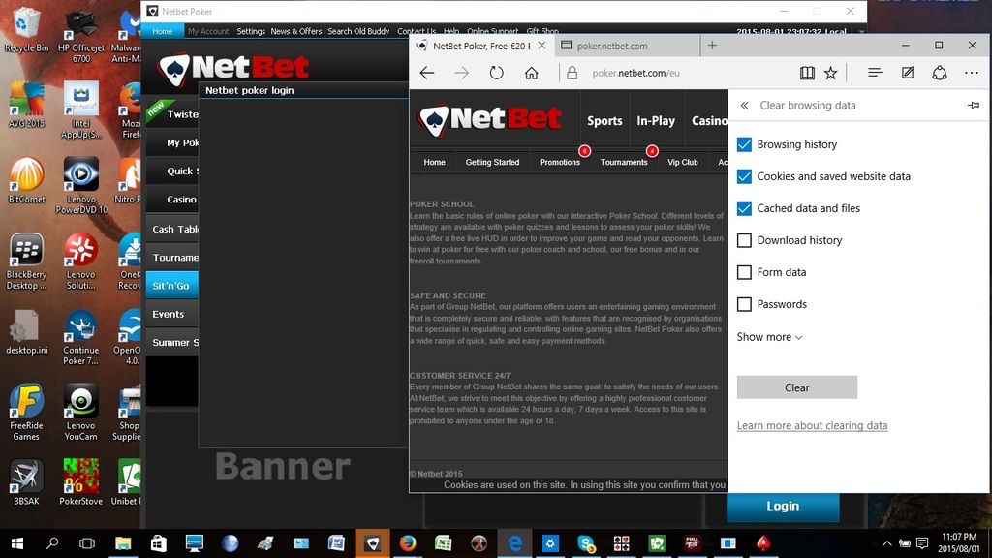Select Casino in Netbet Poker sidebar
The image size is (992, 558).
pyautogui.click(x=172, y=200)
